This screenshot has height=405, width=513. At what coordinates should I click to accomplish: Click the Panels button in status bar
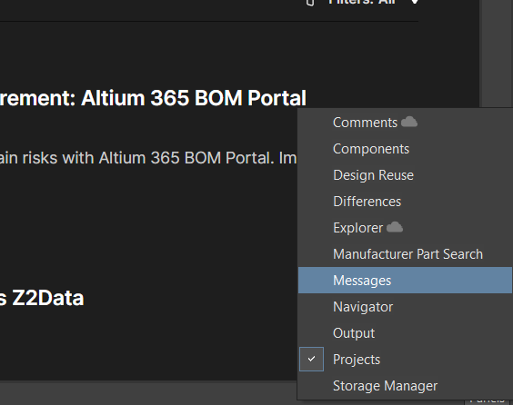(x=488, y=401)
